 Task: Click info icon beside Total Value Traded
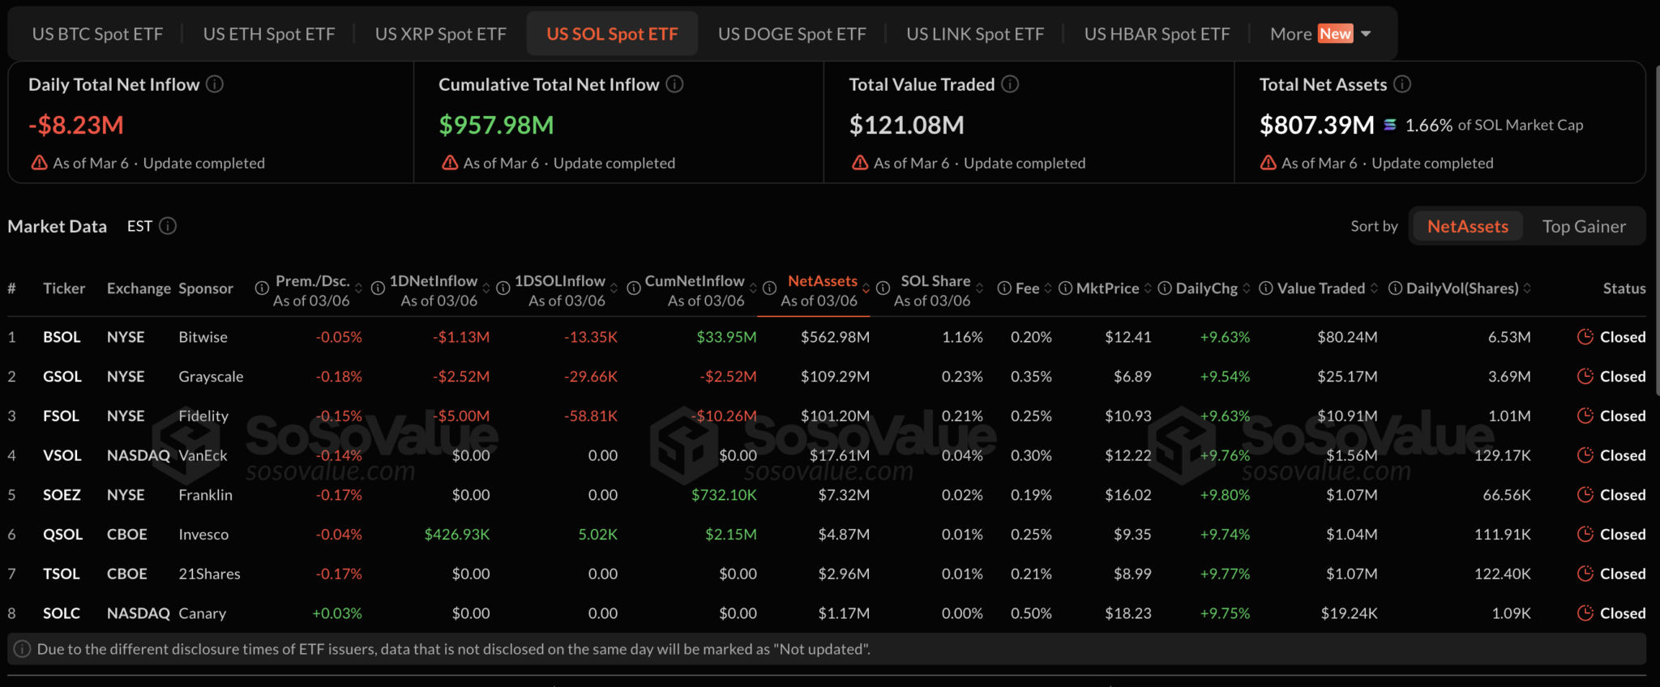point(1010,84)
